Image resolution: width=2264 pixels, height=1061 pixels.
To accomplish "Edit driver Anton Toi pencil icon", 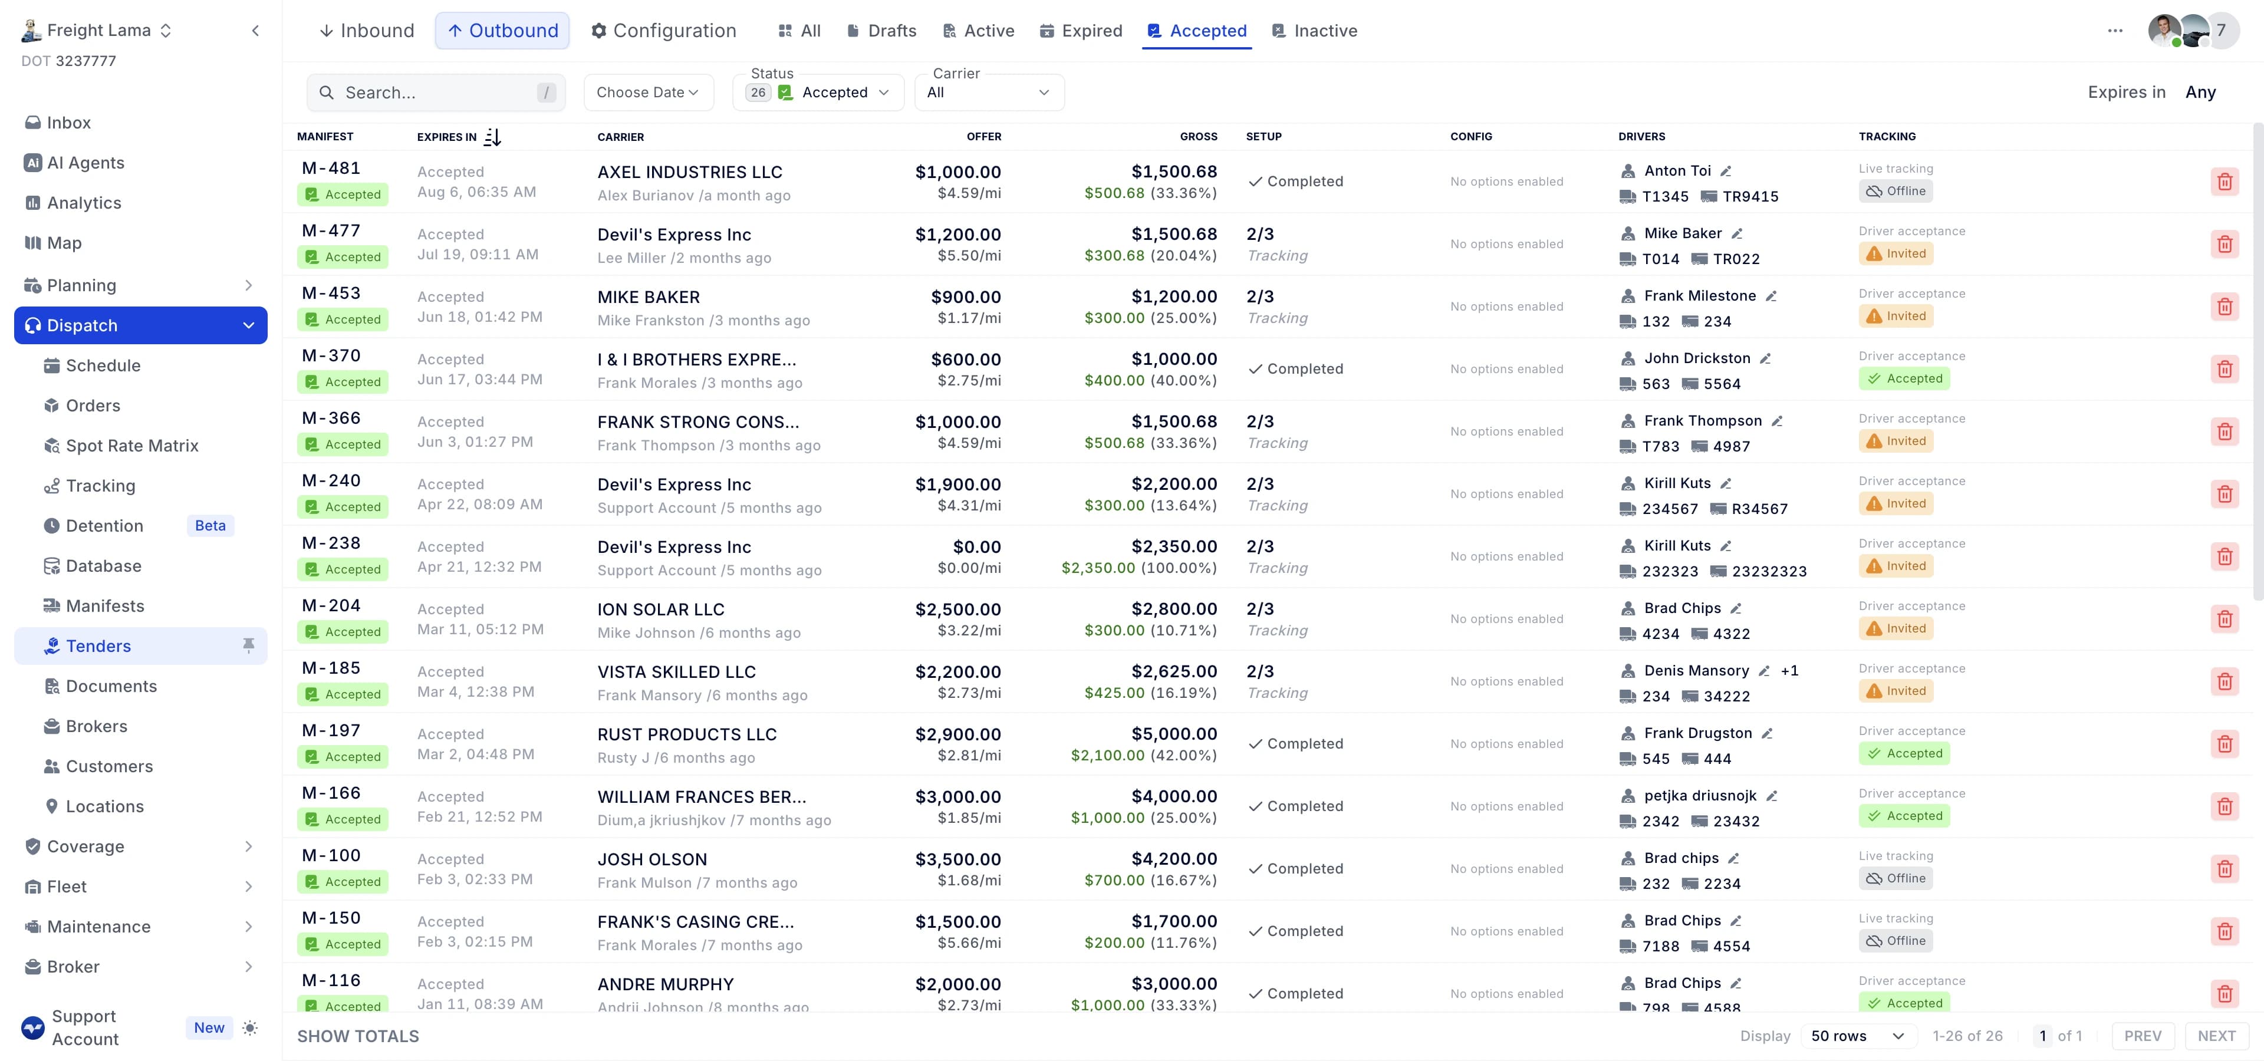I will (x=1726, y=172).
